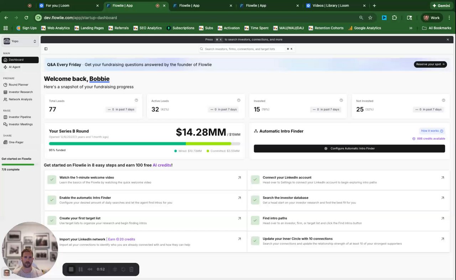Toggle the 'Watch the 1-minute welcome video' checkmark
This screenshot has height=280, width=456.
(52, 180)
